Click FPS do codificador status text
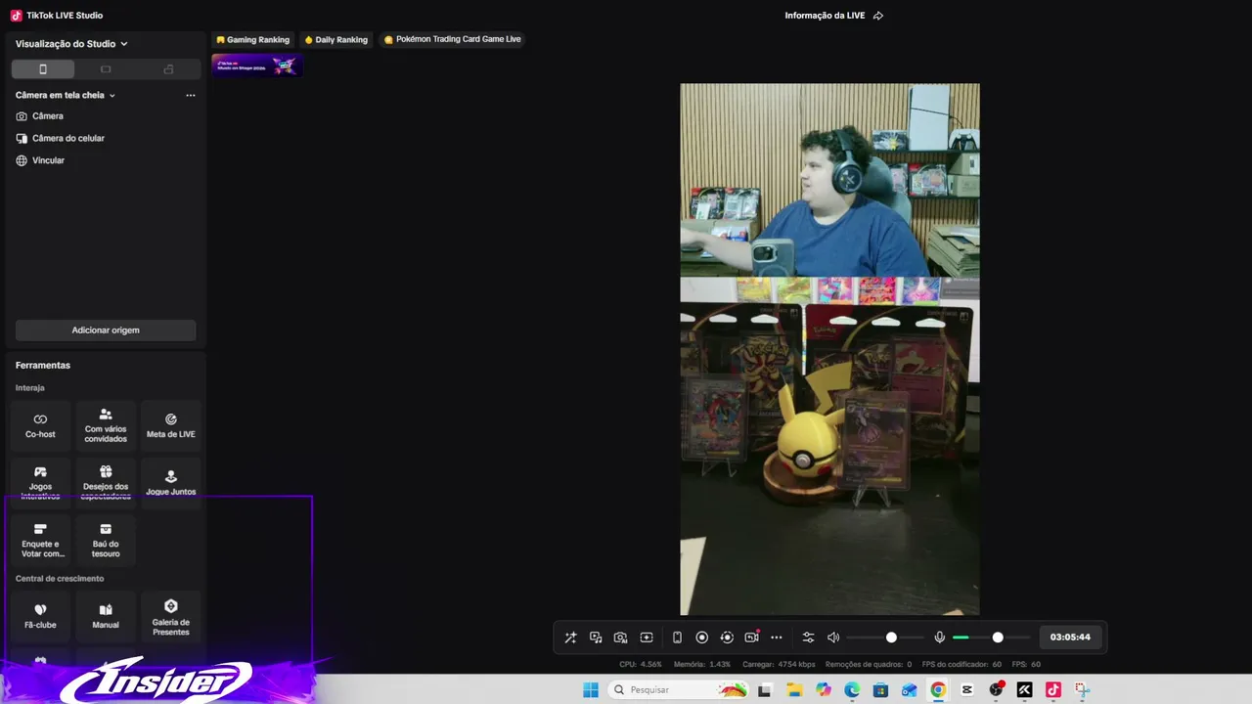Screen dimensions: 1252x704 (962, 665)
